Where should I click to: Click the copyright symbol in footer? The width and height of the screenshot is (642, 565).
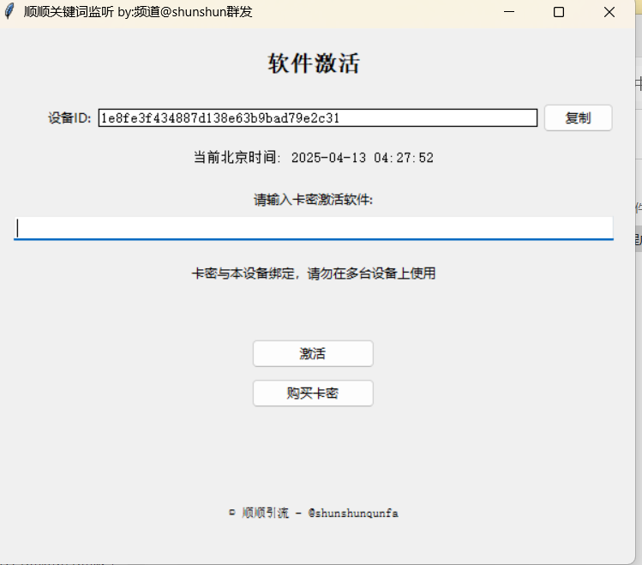[231, 513]
